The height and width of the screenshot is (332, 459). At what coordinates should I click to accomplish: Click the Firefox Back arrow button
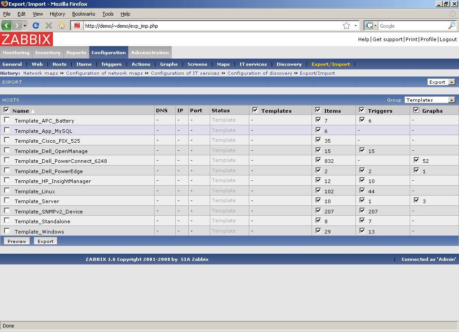pyautogui.click(x=6, y=26)
